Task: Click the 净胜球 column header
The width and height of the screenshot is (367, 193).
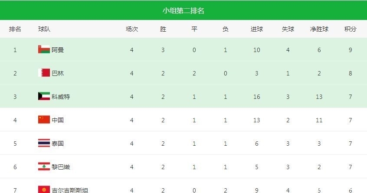Action: [319, 29]
